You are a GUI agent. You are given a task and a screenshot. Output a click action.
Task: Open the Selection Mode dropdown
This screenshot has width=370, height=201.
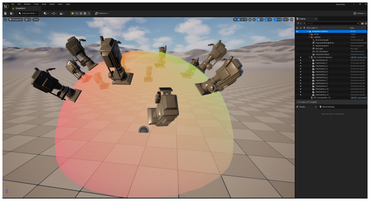click(x=28, y=14)
